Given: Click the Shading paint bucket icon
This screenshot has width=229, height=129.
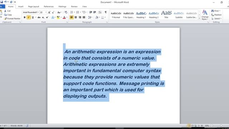Looking at the screenshot, I should click(97, 18).
